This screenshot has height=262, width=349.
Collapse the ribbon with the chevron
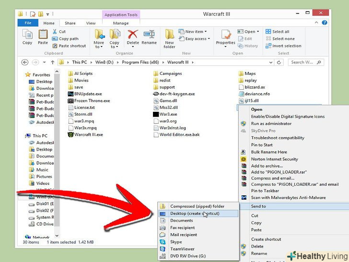tap(316, 23)
